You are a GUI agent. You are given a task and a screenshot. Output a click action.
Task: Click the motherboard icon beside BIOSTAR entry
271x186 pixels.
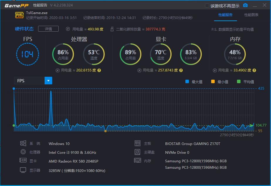click(138, 143)
